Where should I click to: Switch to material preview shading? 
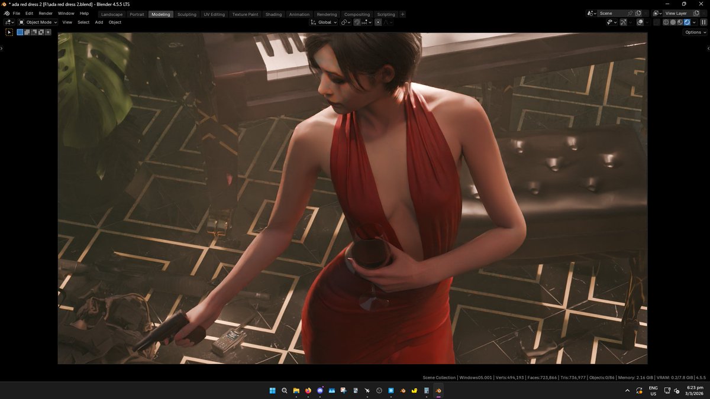point(680,22)
